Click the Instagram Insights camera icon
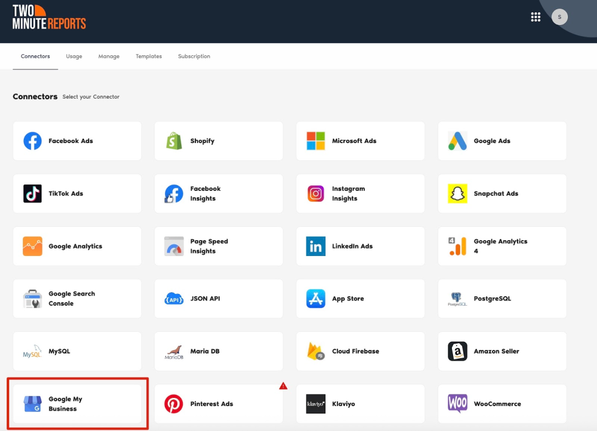The width and height of the screenshot is (597, 431). tap(315, 194)
